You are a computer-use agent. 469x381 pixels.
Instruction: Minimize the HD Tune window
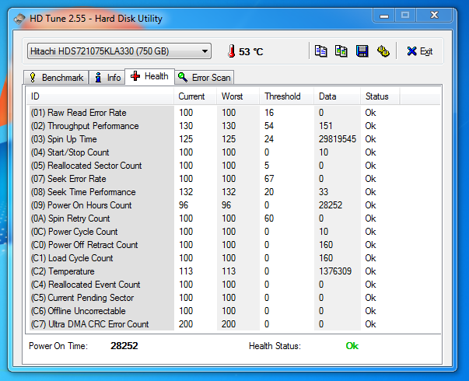point(384,16)
